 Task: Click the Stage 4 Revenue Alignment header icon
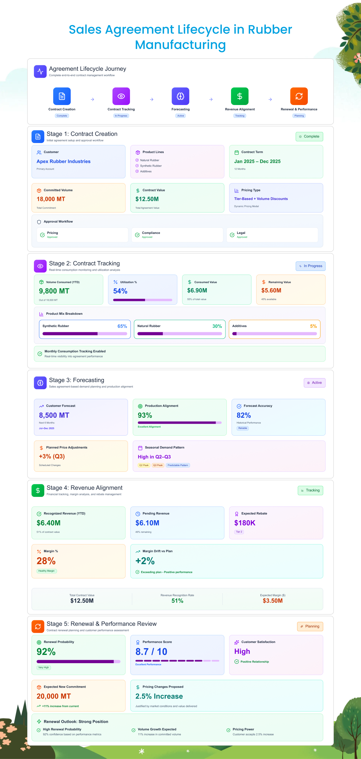coord(38,490)
